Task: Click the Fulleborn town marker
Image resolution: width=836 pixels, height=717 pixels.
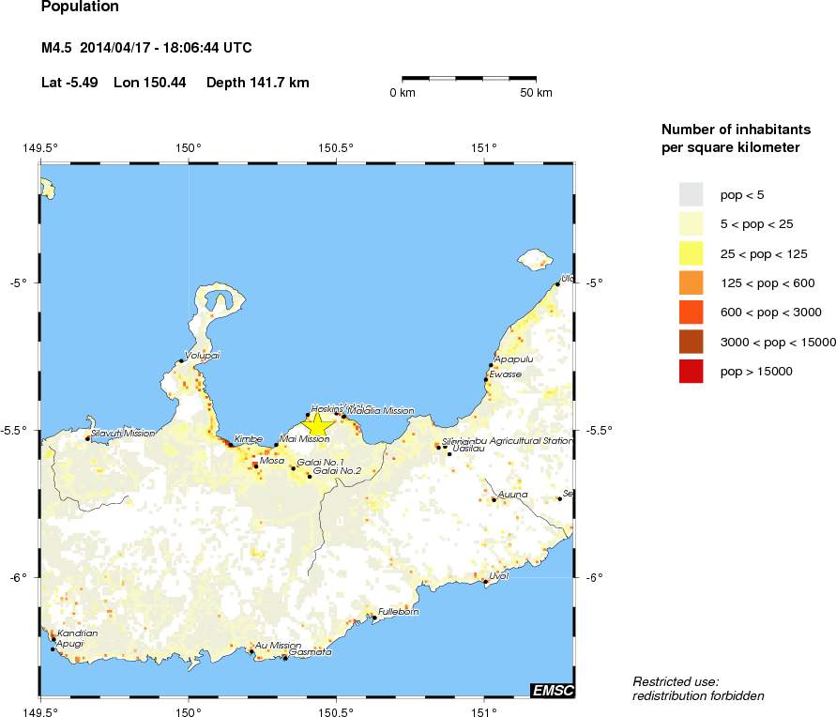Action: [373, 618]
